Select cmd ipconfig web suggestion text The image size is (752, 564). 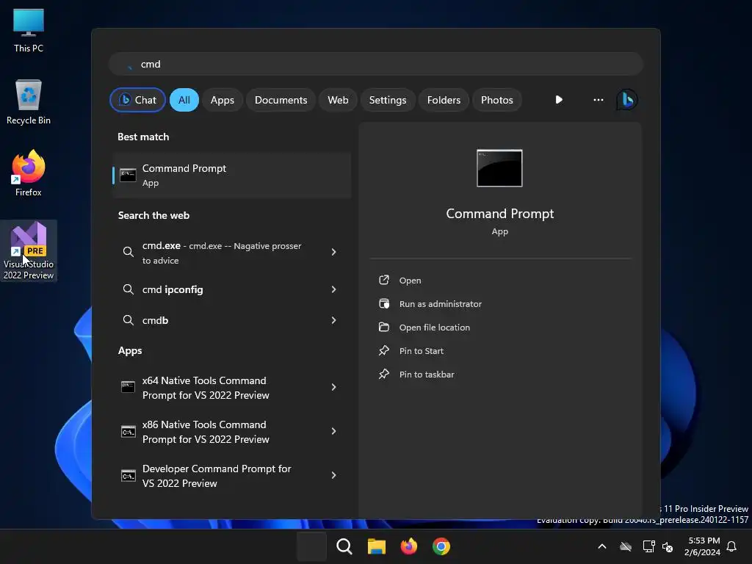(x=173, y=289)
